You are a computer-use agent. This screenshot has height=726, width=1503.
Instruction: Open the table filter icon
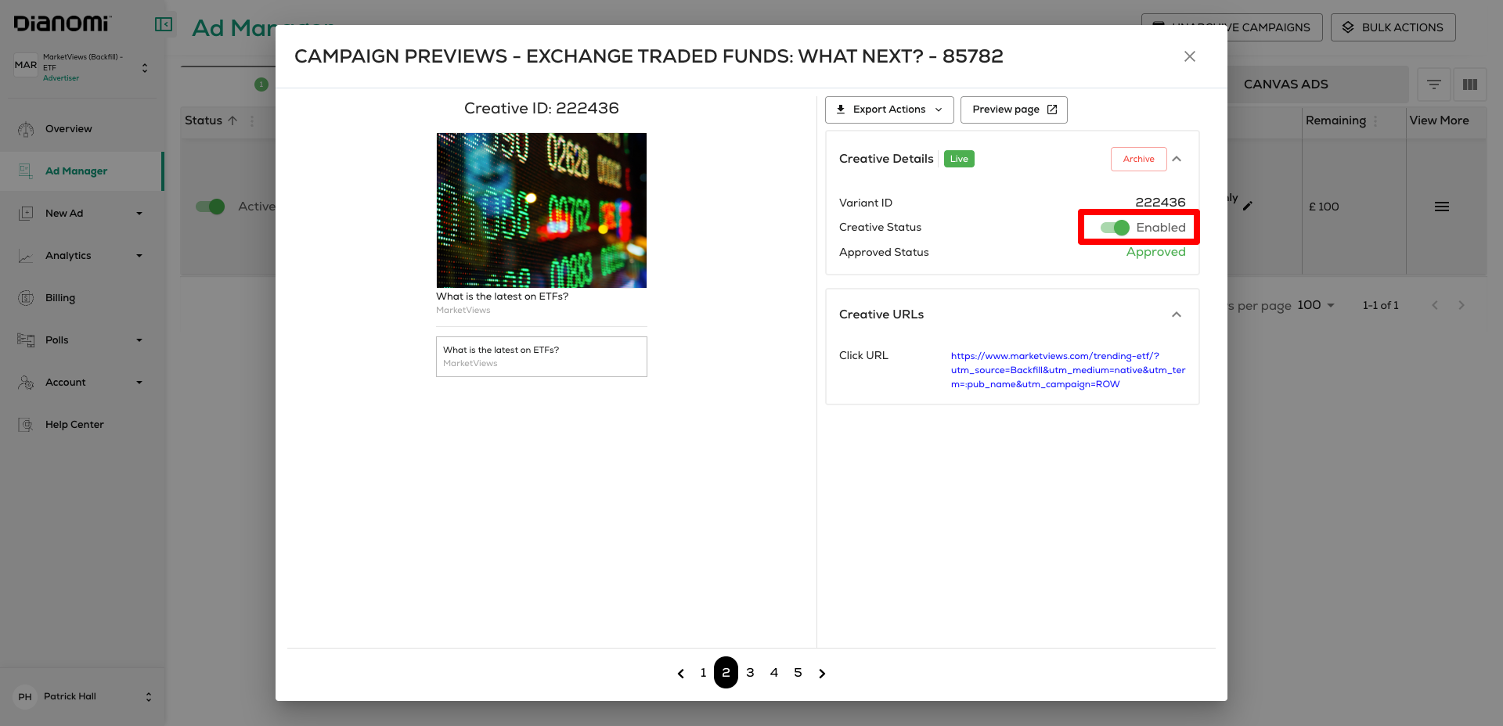pos(1434,84)
